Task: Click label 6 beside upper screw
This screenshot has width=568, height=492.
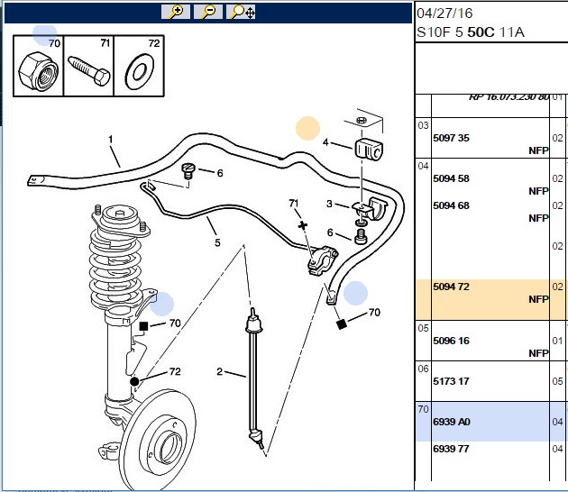Action: coord(220,173)
